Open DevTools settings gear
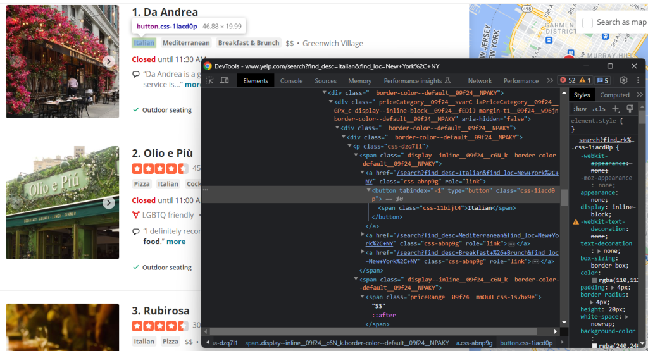Screen dimensions: 648x351 [623, 80]
